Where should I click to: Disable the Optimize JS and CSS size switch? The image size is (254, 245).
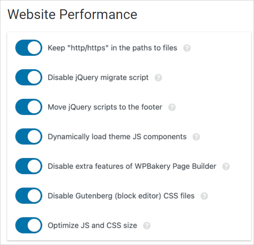pyautogui.click(x=29, y=226)
